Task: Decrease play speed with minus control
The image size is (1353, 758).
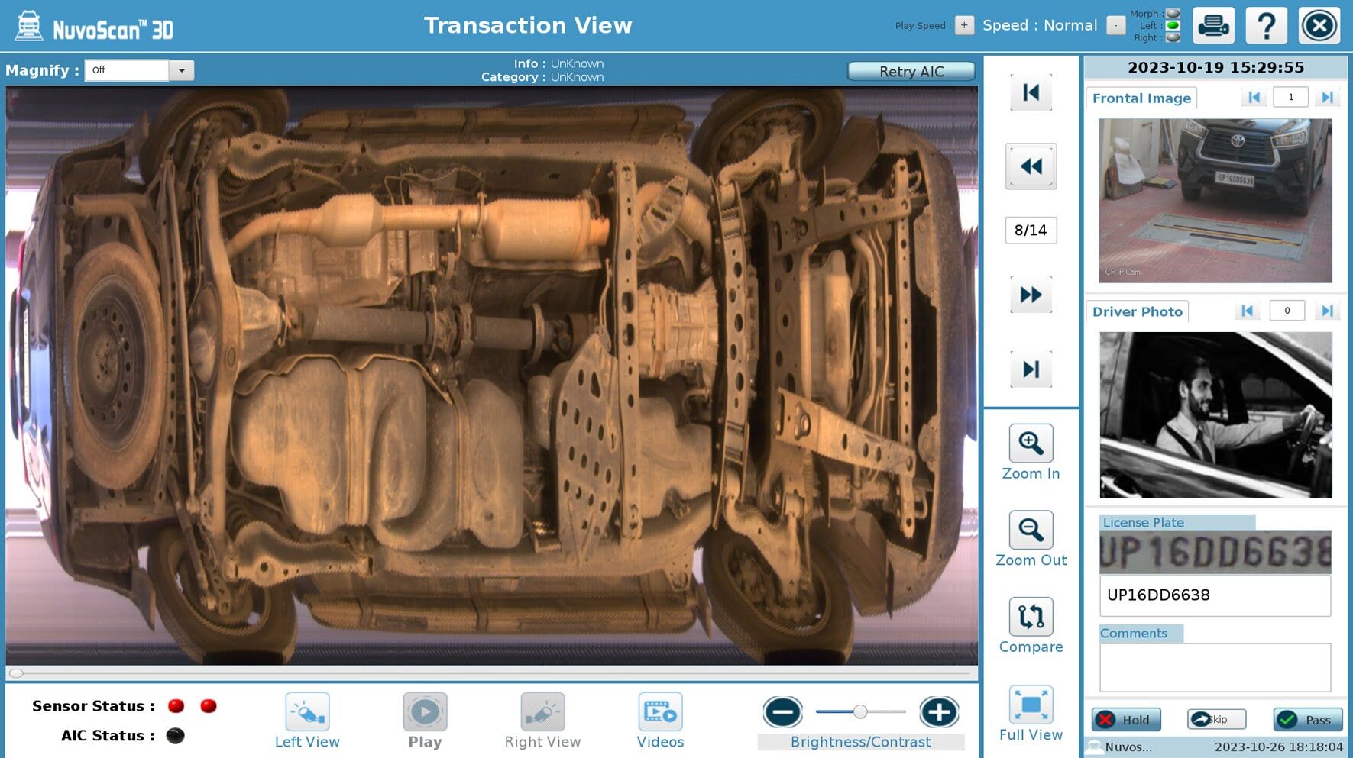Action: pos(1115,25)
